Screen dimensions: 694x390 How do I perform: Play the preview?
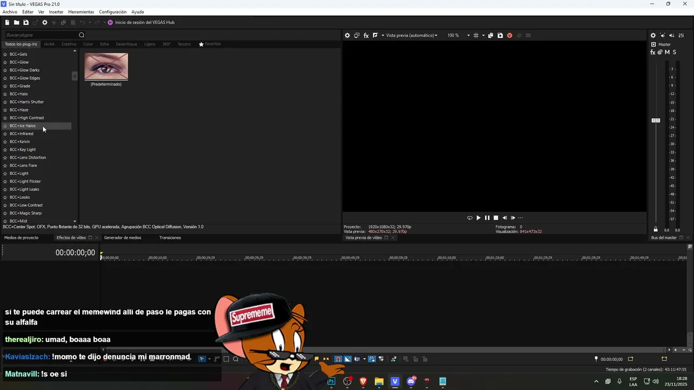point(478,218)
